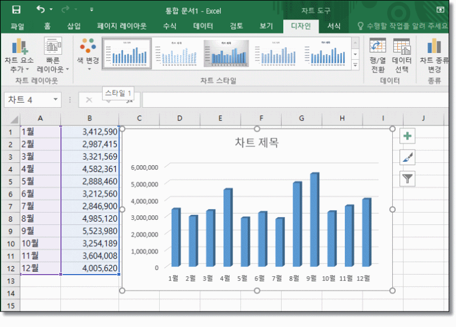Screen dimensions: 456x327
Task: Open the 페이지 레이아웃 tab
Action: click(122, 26)
